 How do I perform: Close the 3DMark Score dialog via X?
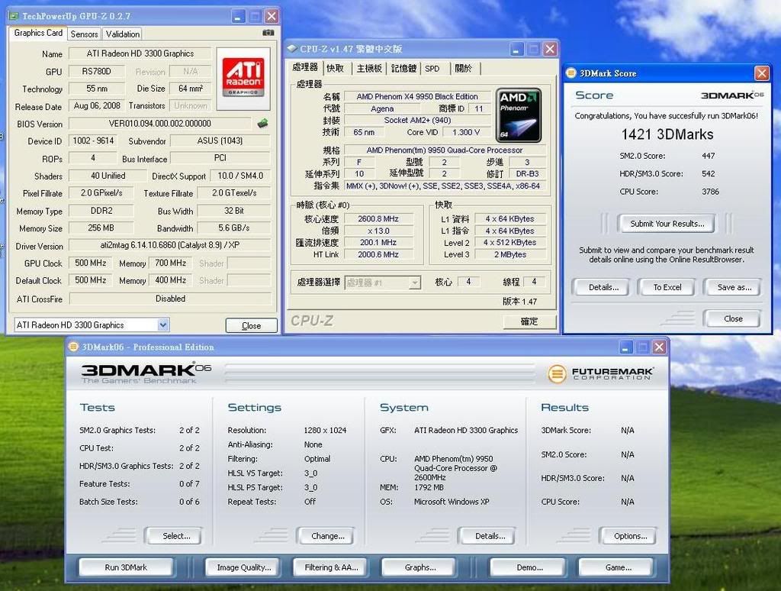coord(762,73)
